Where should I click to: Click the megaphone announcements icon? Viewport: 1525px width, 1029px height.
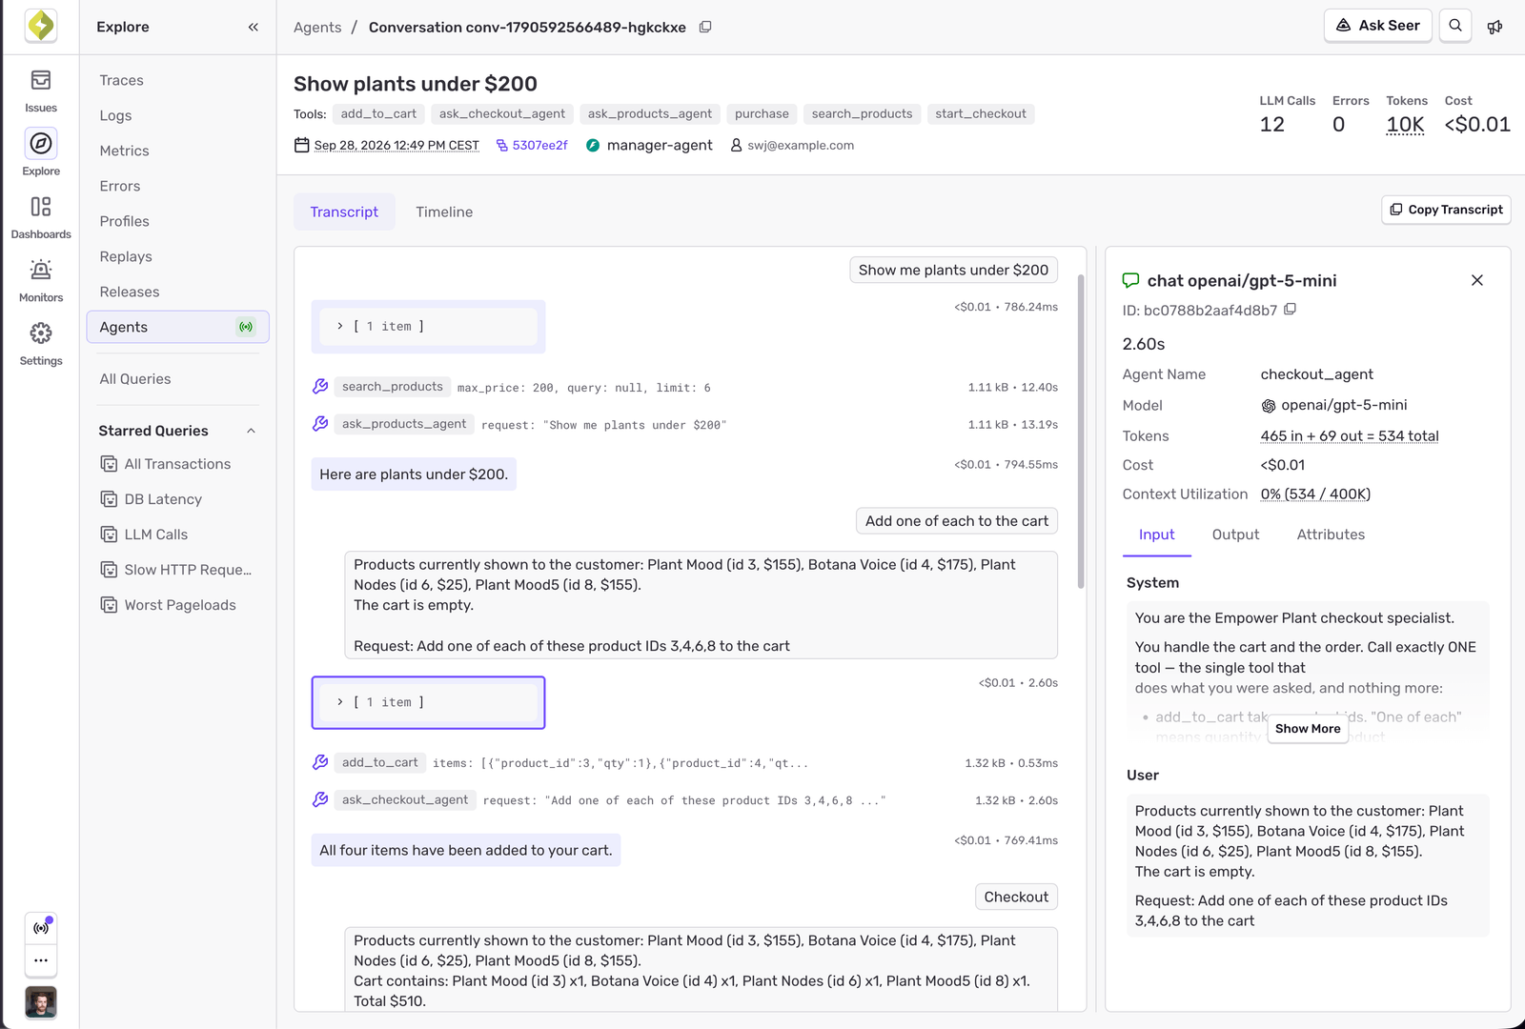(1494, 27)
